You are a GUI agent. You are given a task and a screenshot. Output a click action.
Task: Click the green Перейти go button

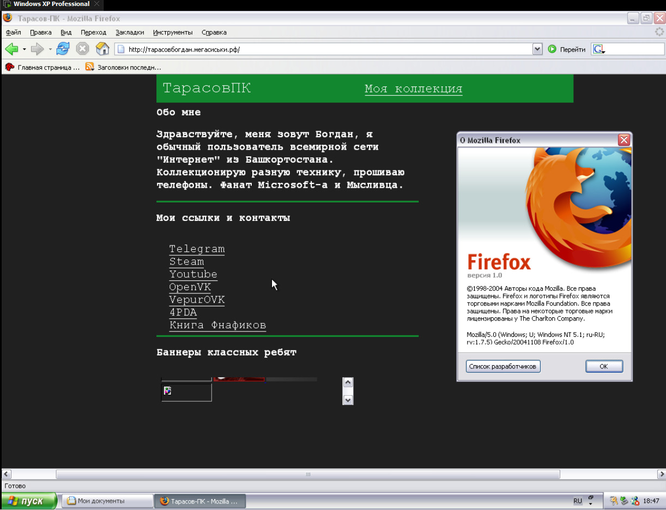567,50
